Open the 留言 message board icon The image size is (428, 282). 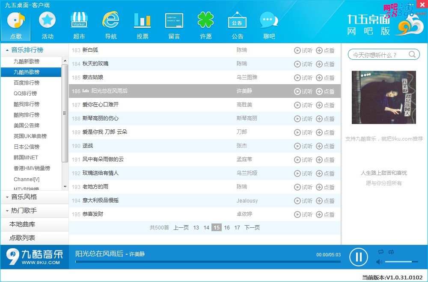(174, 26)
